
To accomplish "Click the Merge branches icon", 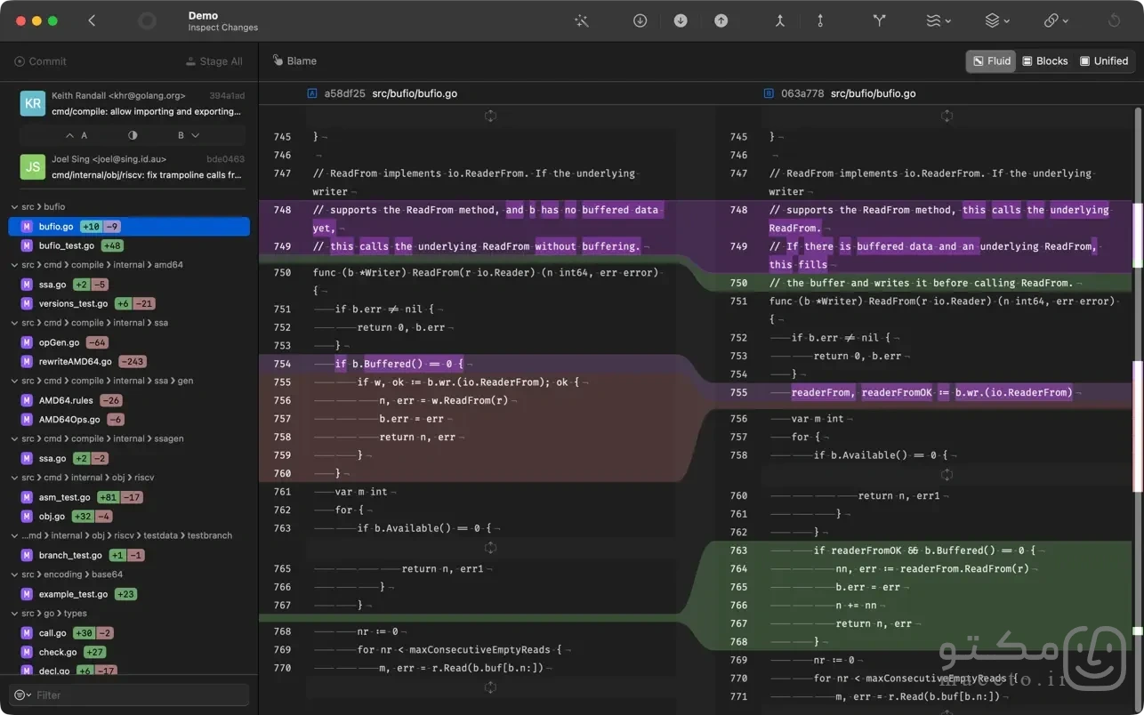I will pyautogui.click(x=780, y=20).
